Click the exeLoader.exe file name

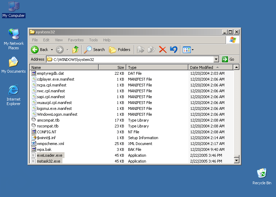[x=50, y=155]
